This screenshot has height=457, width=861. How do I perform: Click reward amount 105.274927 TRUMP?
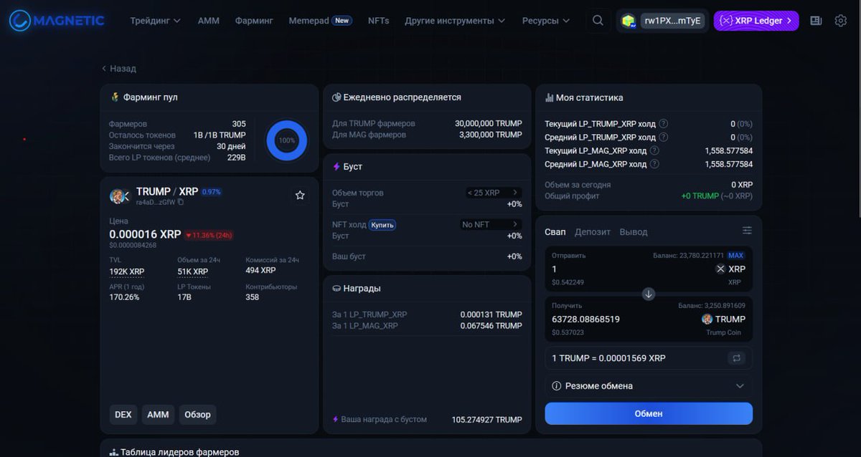(486, 419)
